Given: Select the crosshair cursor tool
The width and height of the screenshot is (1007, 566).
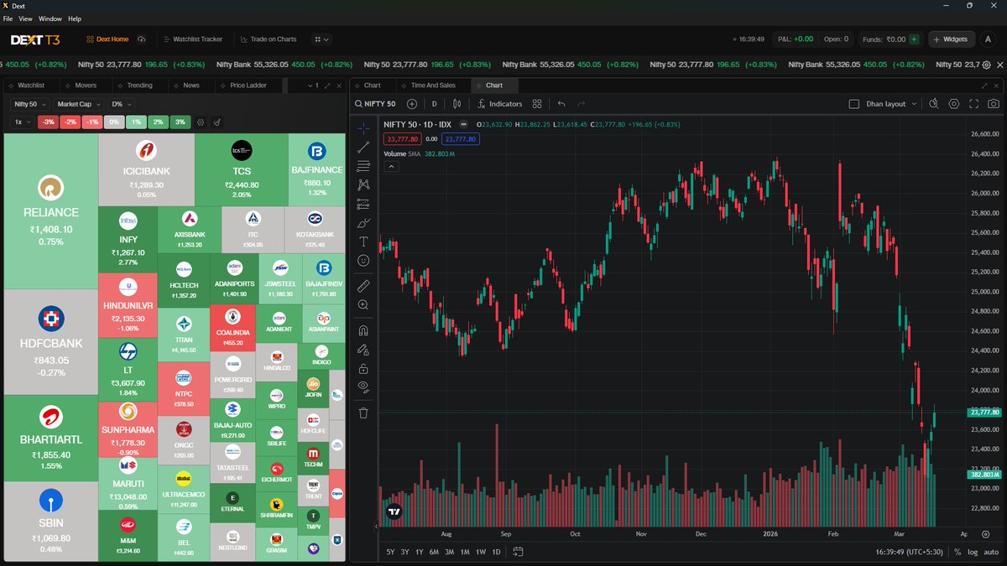Looking at the screenshot, I should tap(363, 128).
